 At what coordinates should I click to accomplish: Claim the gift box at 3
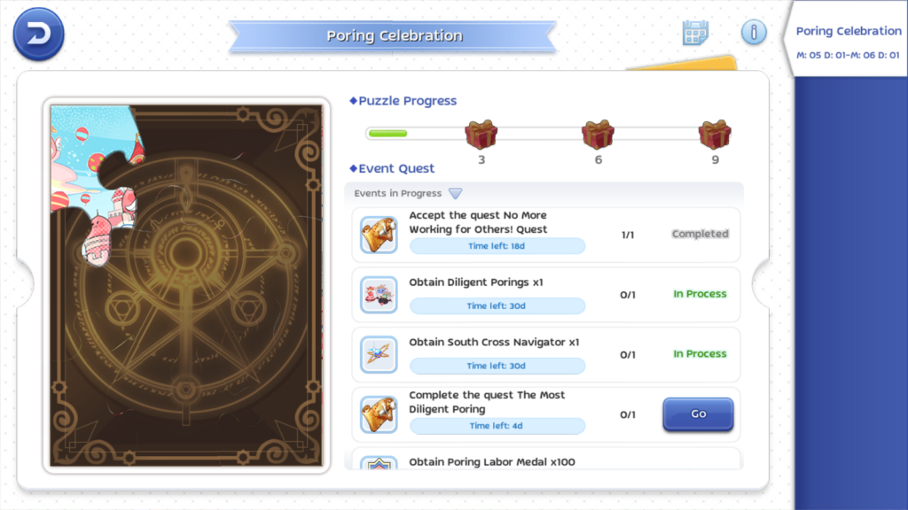pyautogui.click(x=481, y=135)
